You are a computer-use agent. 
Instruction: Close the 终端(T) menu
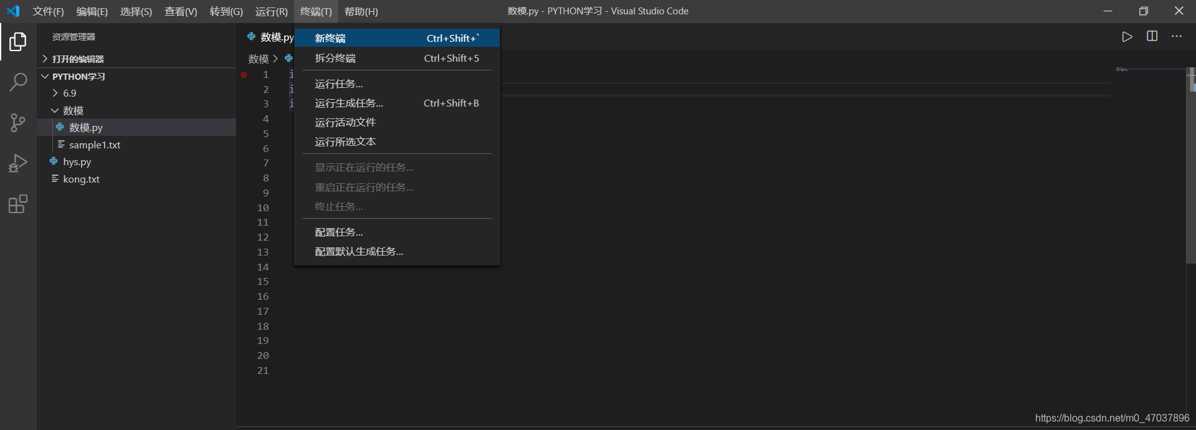point(316,11)
